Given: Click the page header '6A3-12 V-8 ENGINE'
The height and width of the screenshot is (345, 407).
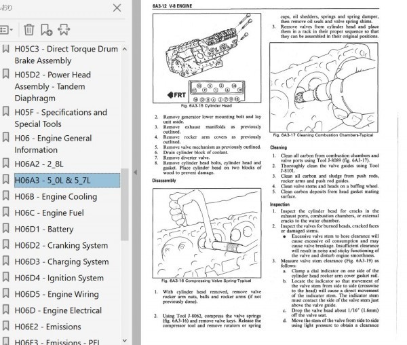Looking at the screenshot, I should click(x=172, y=6).
